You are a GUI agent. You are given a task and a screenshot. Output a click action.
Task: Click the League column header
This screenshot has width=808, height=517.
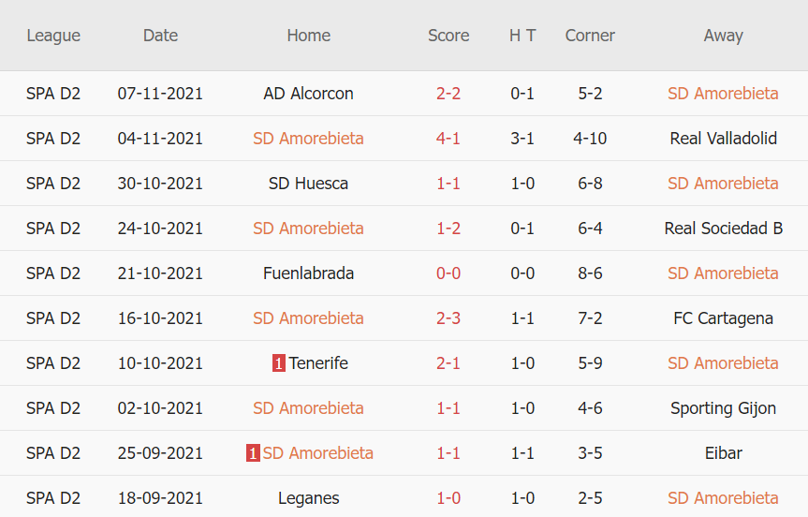click(x=53, y=36)
